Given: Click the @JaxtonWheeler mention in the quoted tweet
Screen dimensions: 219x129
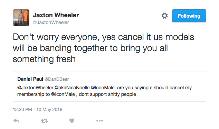Looking at the screenshot, I should (35, 88).
